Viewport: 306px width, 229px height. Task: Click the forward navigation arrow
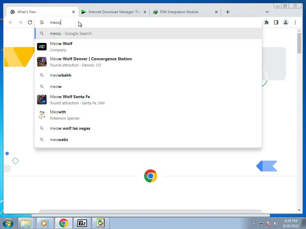(x=20, y=22)
